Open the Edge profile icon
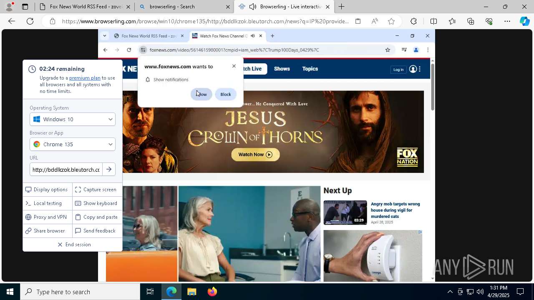 click(x=9, y=7)
